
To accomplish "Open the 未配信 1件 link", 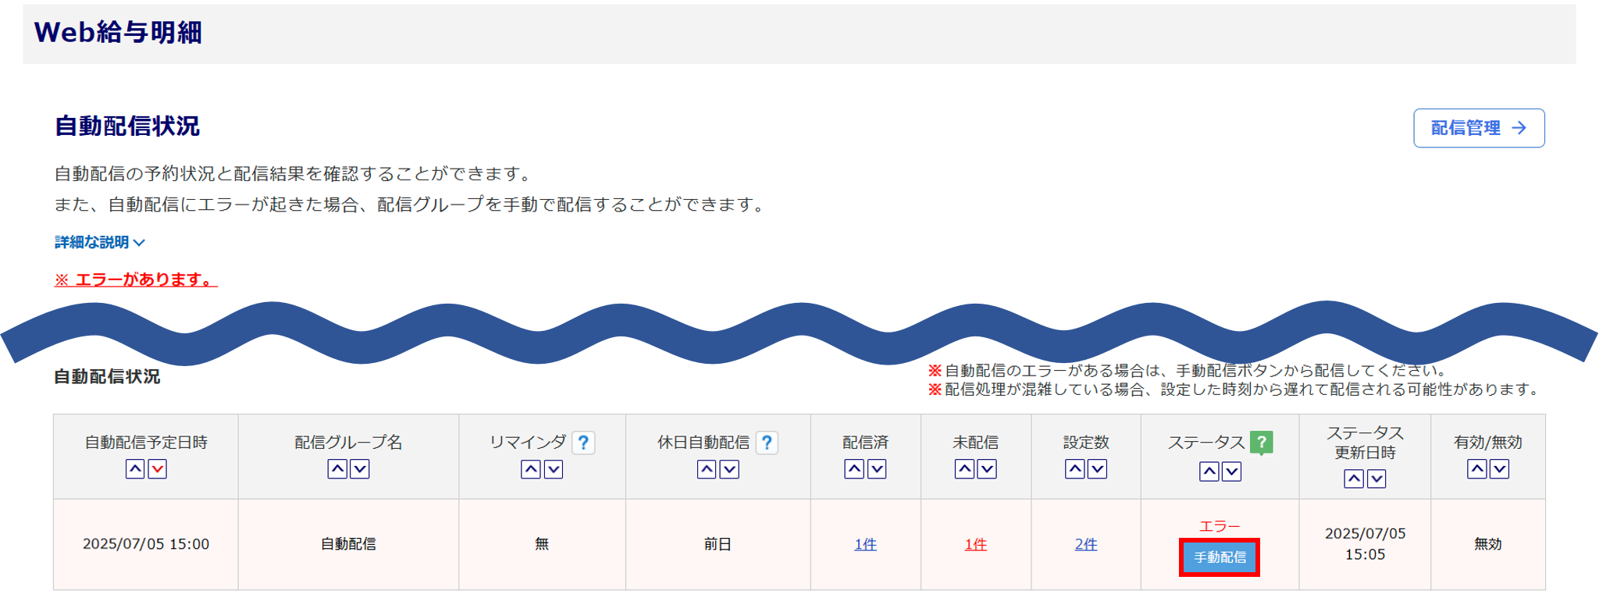I will [x=975, y=544].
